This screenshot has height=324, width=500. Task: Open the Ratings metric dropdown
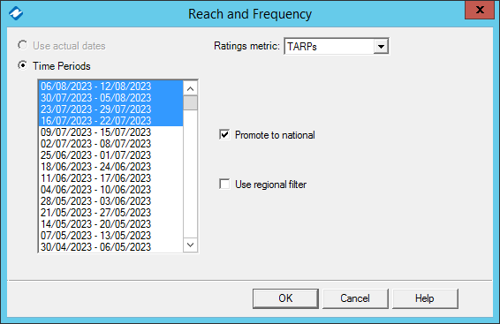pyautogui.click(x=381, y=47)
